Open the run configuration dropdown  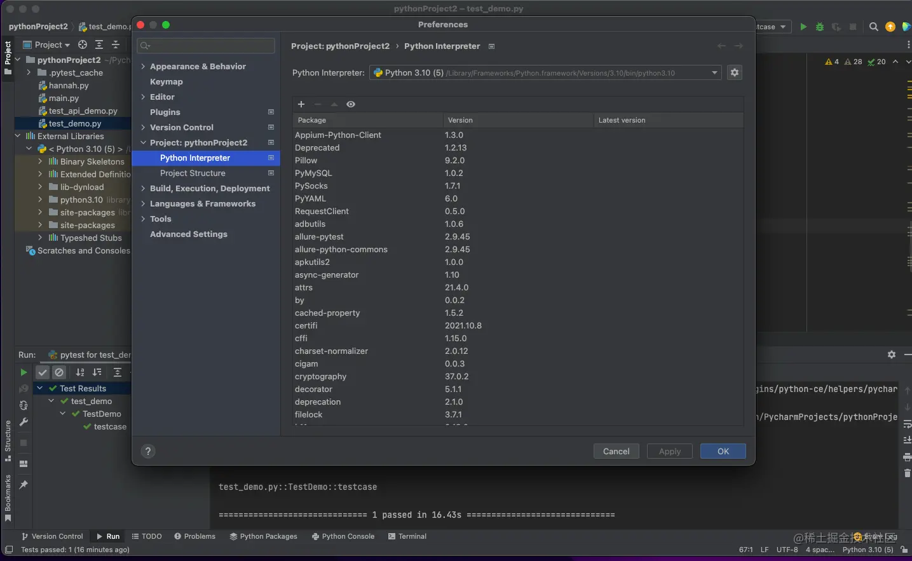point(772,27)
